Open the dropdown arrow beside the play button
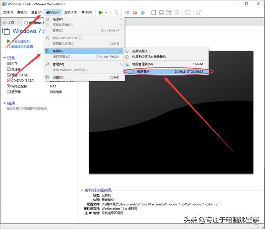The image size is (265, 229). (106, 13)
